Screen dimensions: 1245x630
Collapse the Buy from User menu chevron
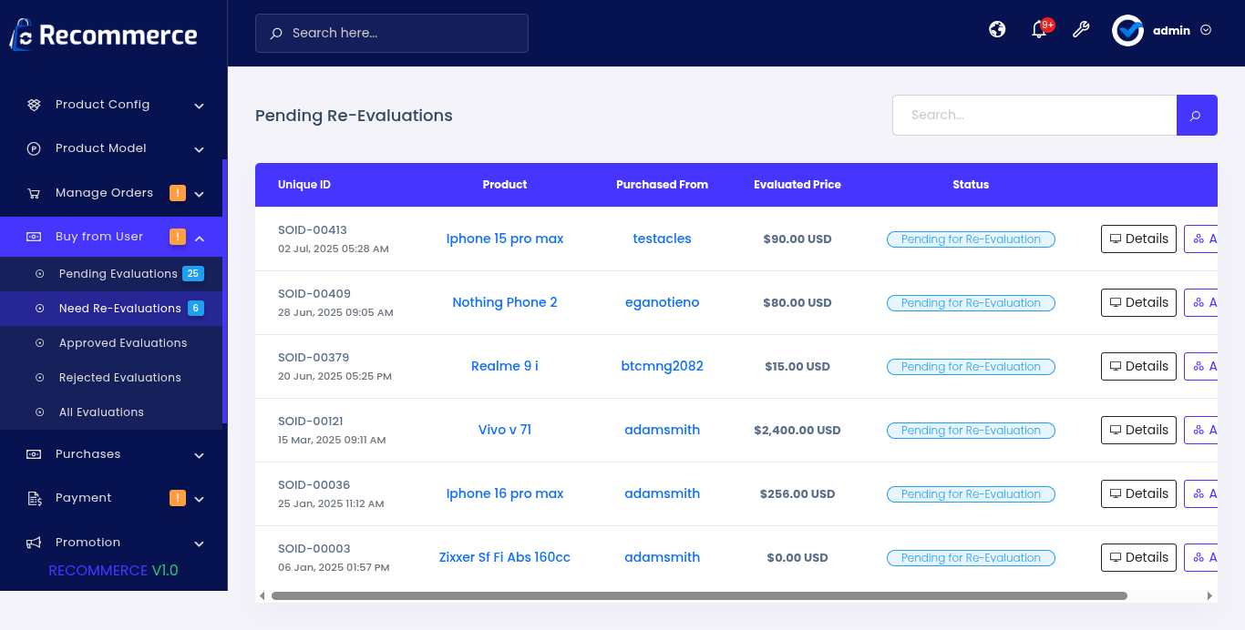199,238
